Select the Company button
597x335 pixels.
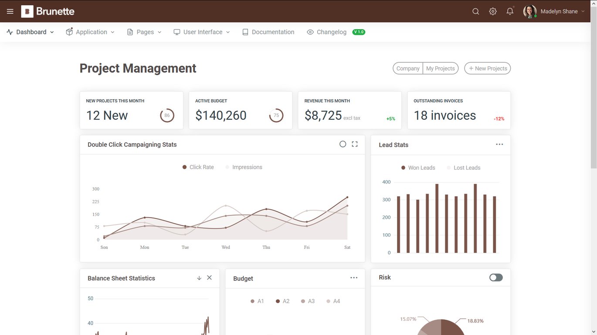pos(408,68)
